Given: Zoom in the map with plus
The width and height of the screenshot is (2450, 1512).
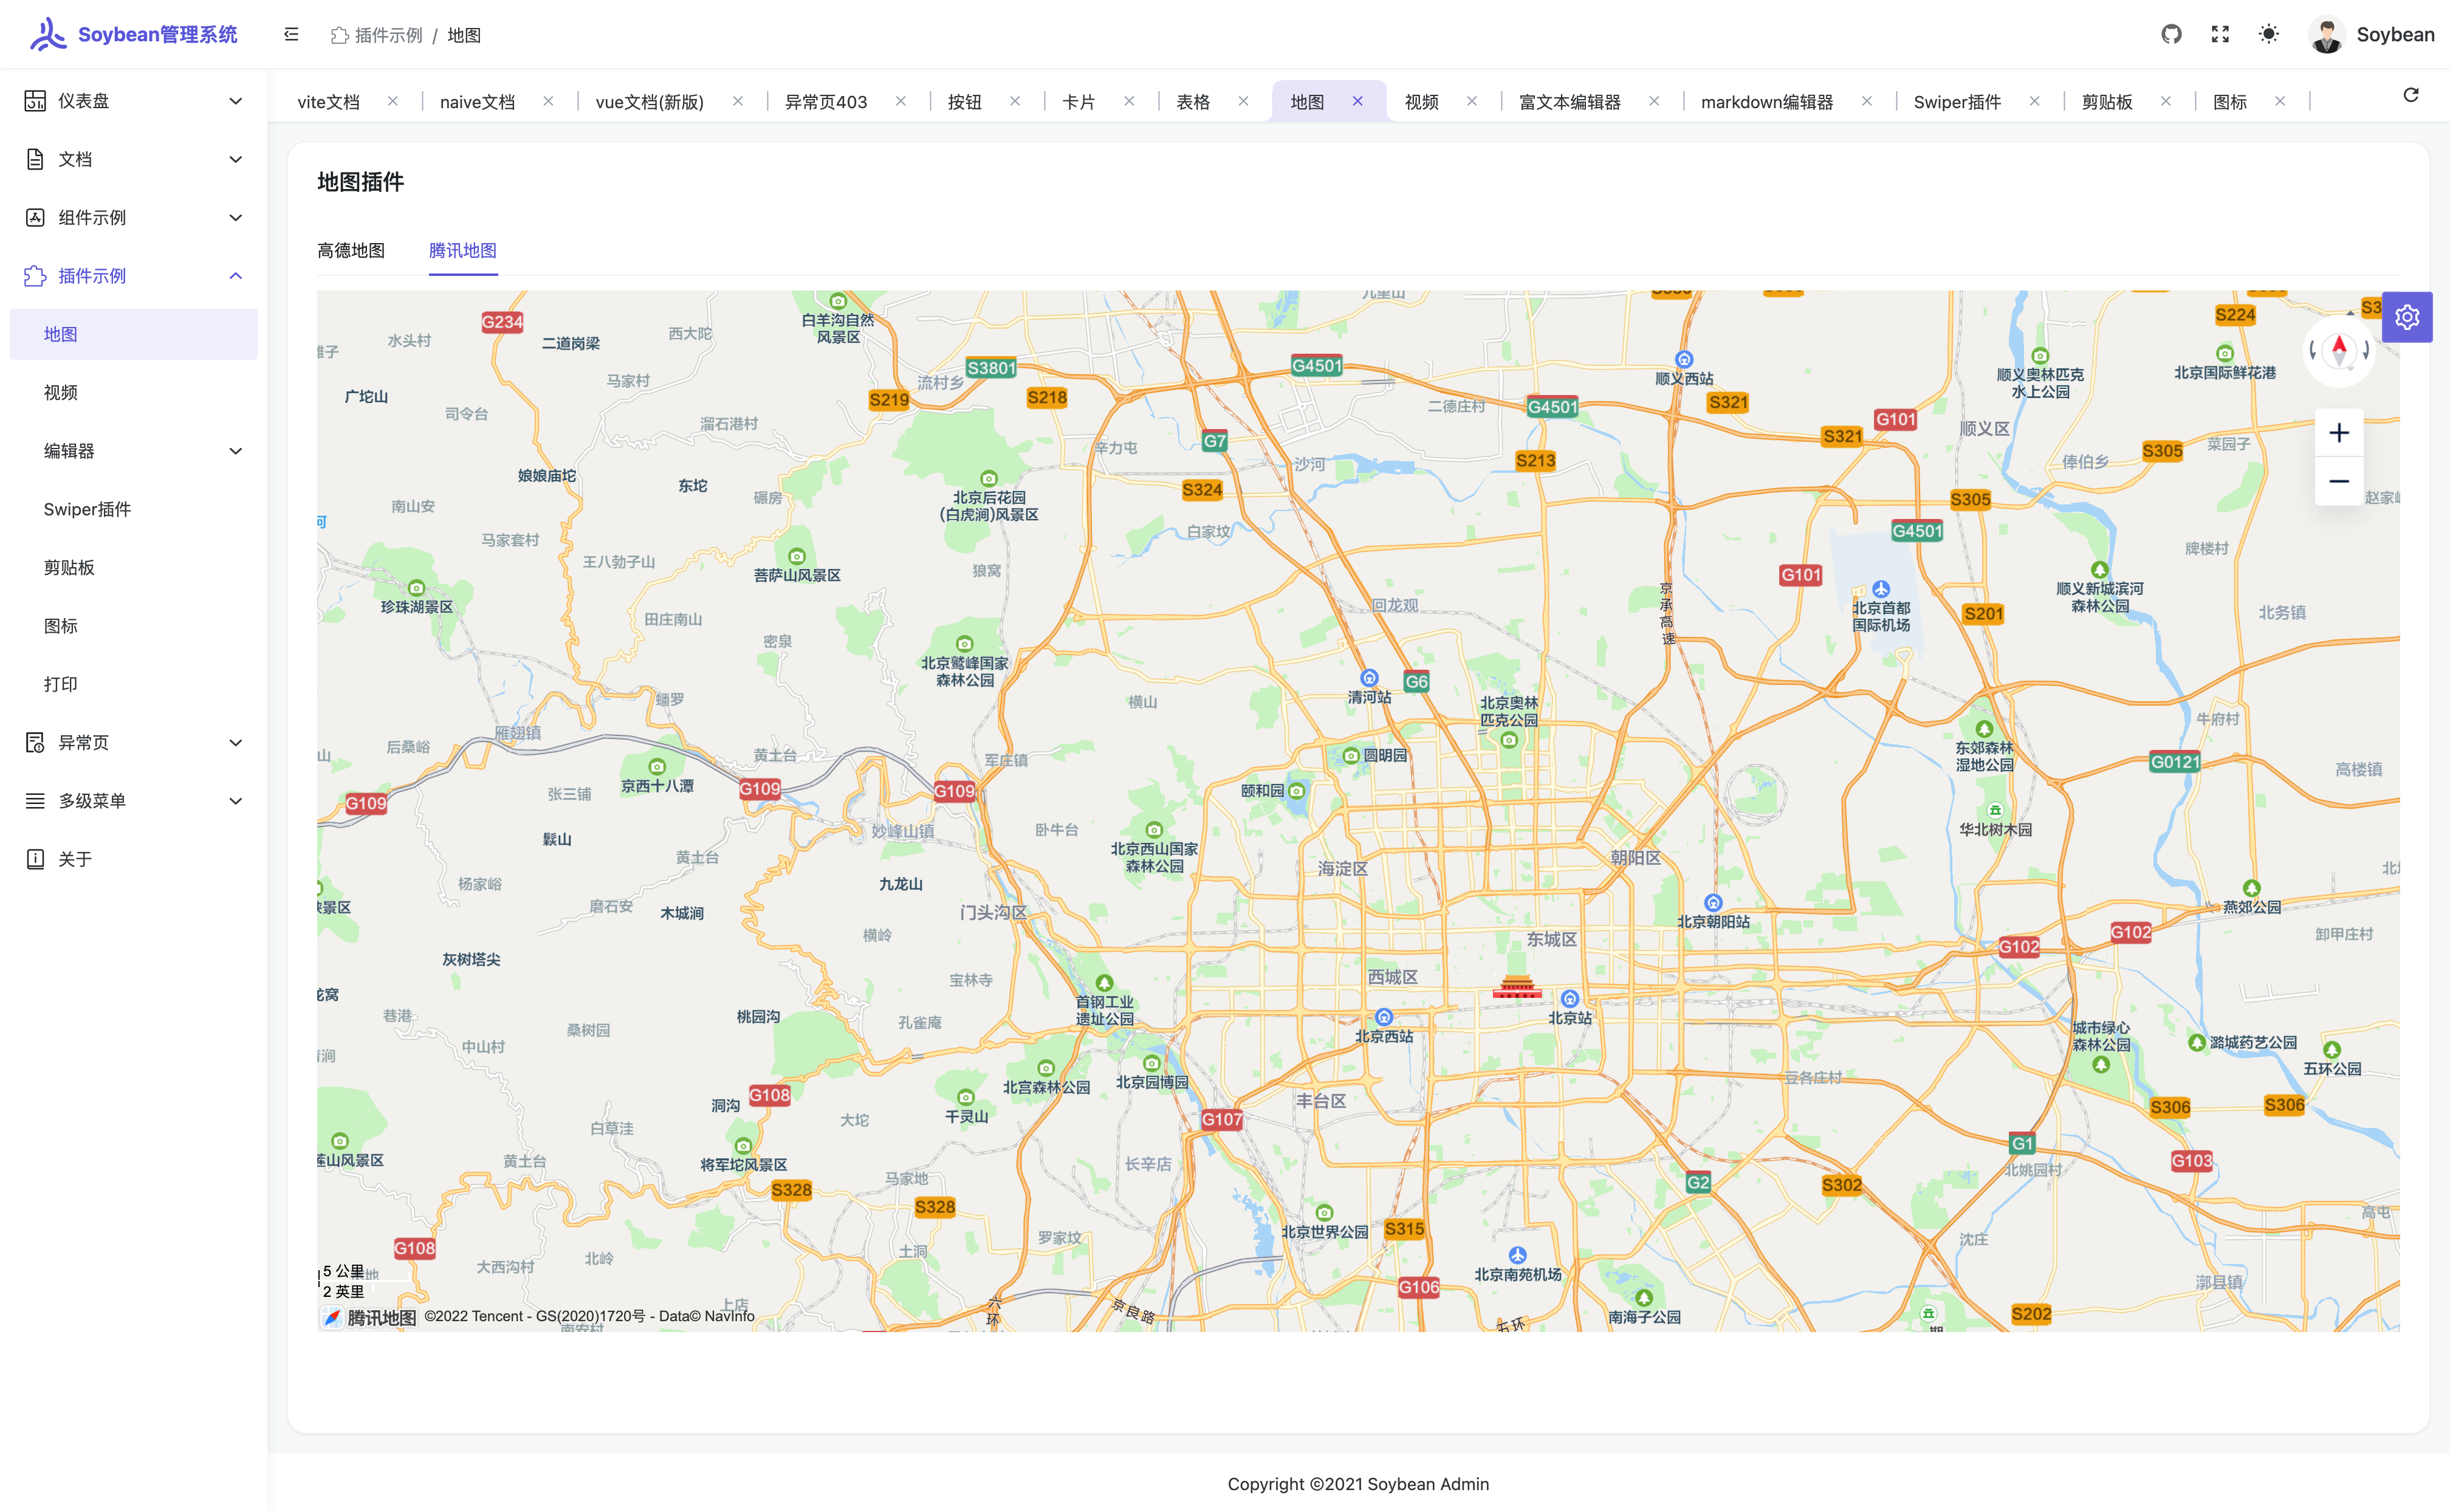Looking at the screenshot, I should [2339, 433].
